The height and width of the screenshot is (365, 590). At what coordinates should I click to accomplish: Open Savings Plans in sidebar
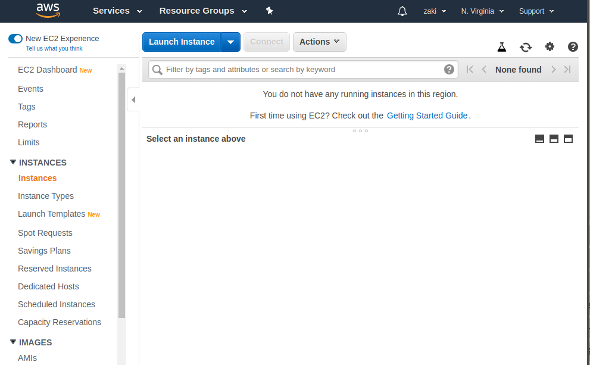[45, 251]
